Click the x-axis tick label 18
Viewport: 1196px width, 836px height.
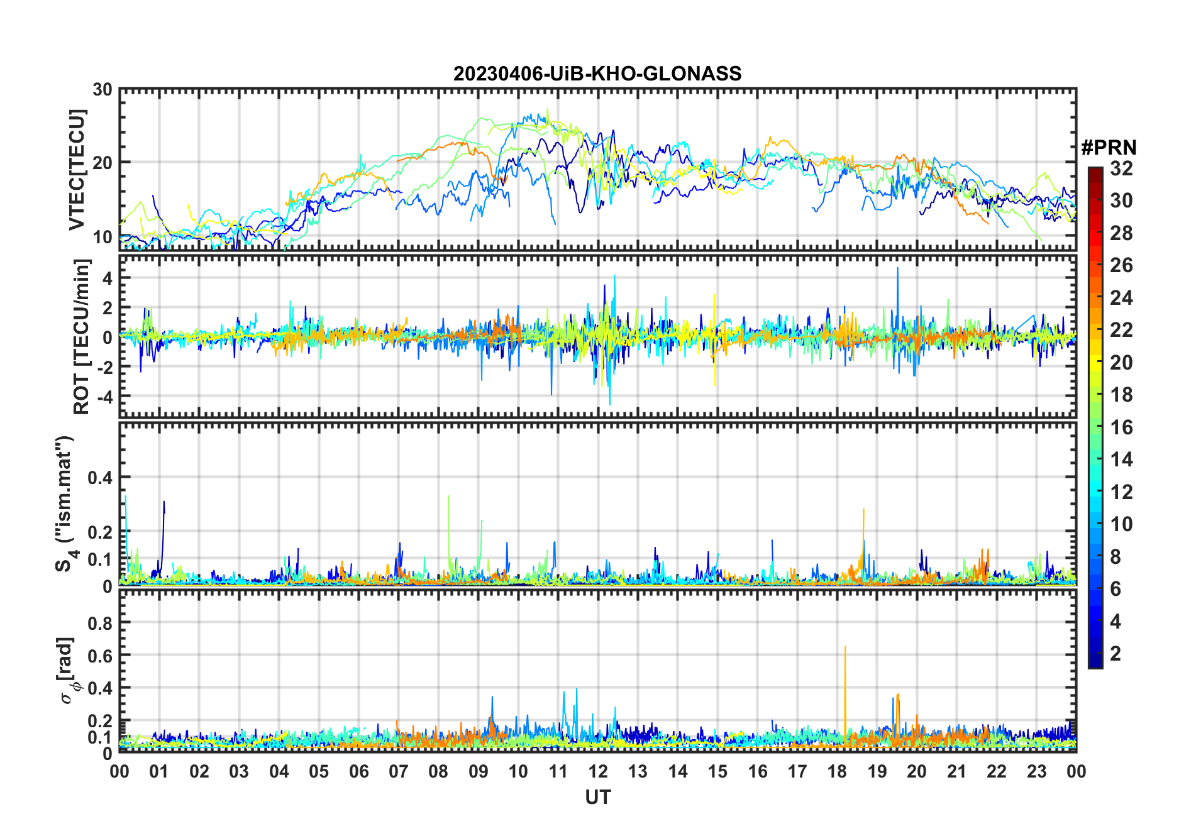pyautogui.click(x=837, y=771)
